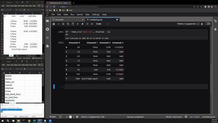The width and height of the screenshot is (218, 123).
Task: Open the File menu in the top Excel window
Action: pyautogui.click(x=3, y=6)
